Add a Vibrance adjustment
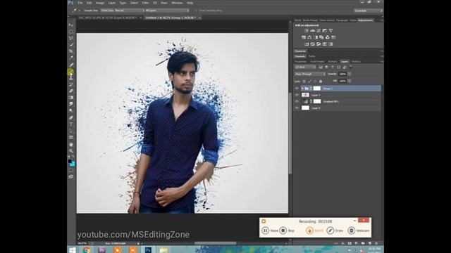The height and width of the screenshot is (253, 451). click(330, 30)
